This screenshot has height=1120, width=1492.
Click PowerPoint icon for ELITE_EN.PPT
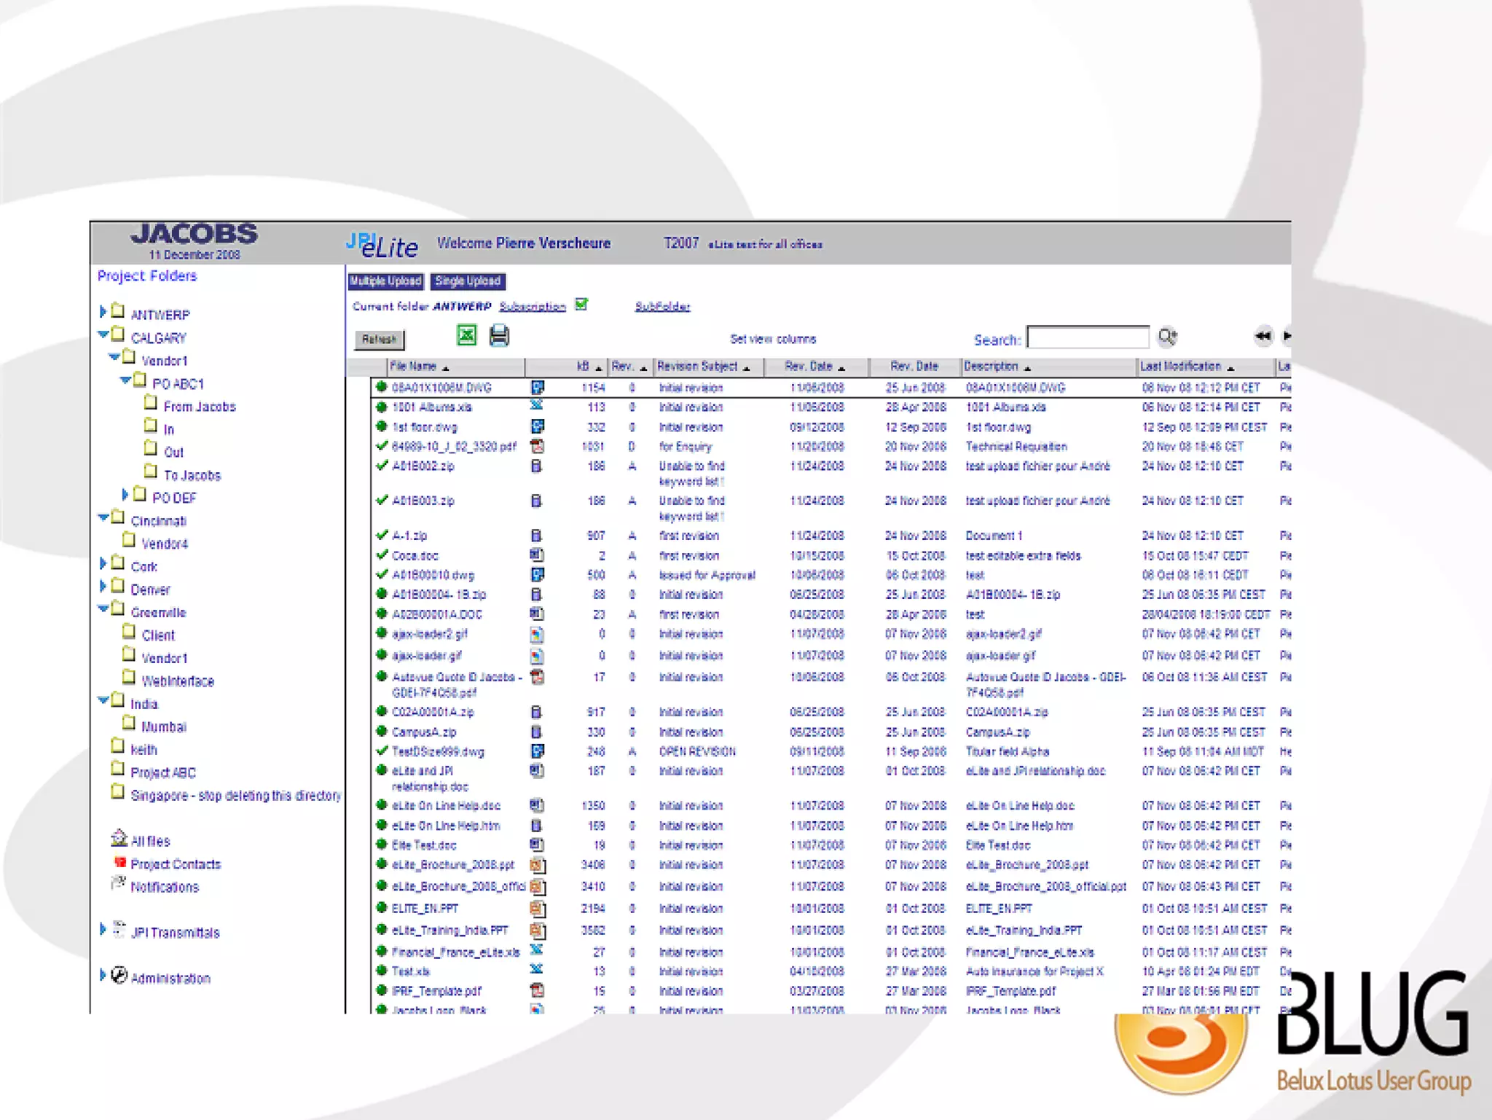point(538,909)
